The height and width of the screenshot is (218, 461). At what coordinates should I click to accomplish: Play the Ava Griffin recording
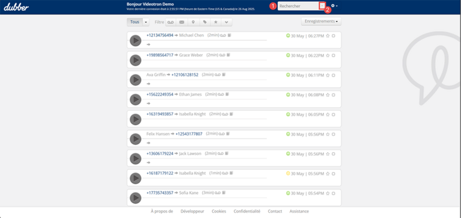point(135,80)
